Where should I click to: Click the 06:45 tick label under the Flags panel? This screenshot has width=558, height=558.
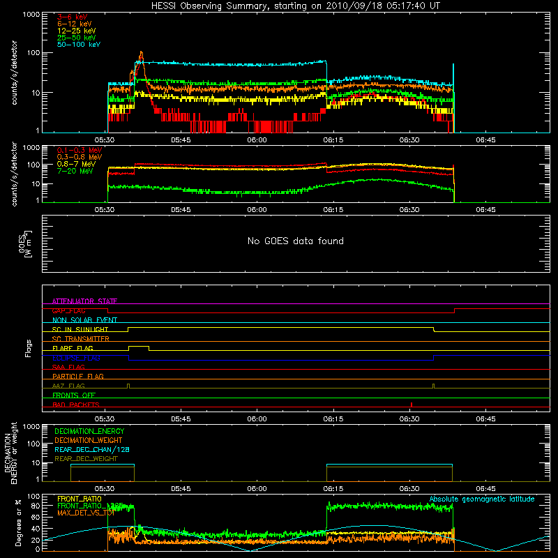[485, 419]
